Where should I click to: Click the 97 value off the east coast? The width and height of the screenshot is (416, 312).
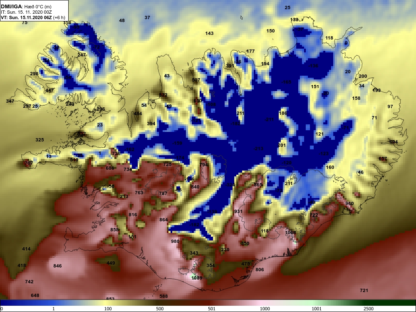390,106
